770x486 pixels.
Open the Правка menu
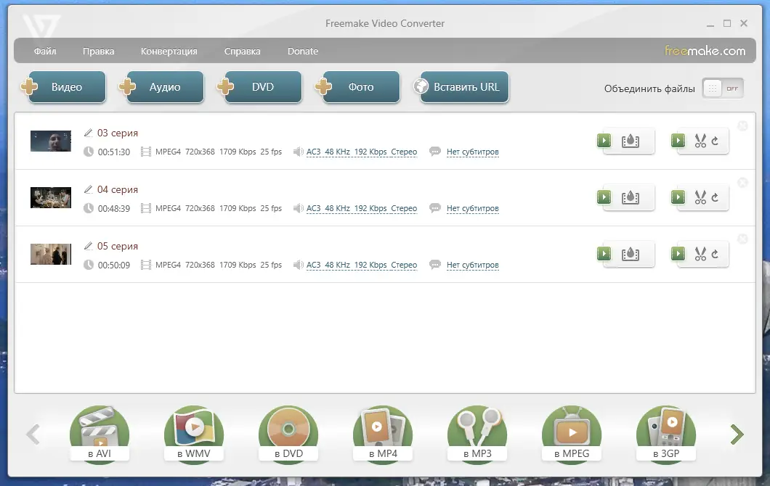pos(98,51)
